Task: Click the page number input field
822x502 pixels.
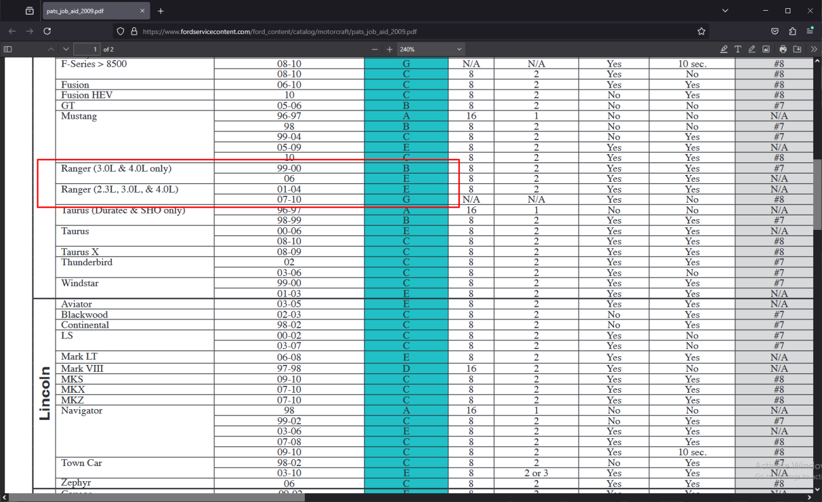Action: click(x=87, y=49)
